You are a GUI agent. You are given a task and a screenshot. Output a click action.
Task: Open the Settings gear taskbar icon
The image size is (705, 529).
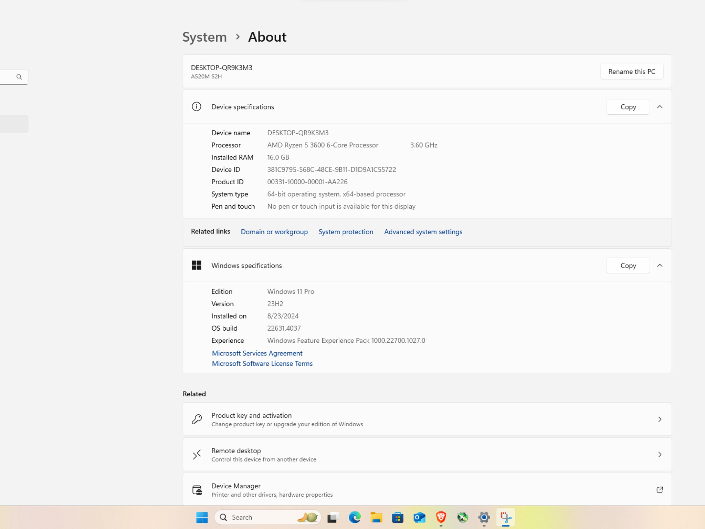point(484,517)
